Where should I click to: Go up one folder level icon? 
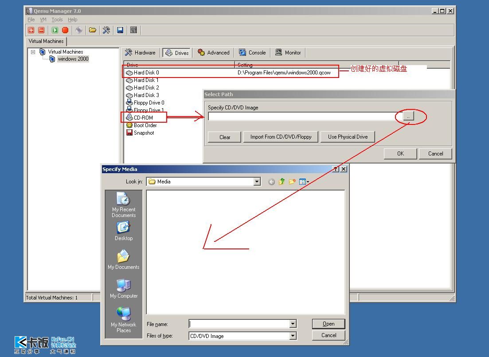282,182
